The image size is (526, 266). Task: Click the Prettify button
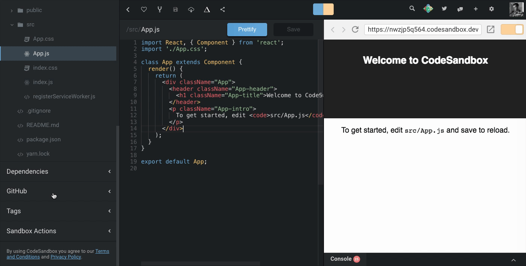pos(247,29)
